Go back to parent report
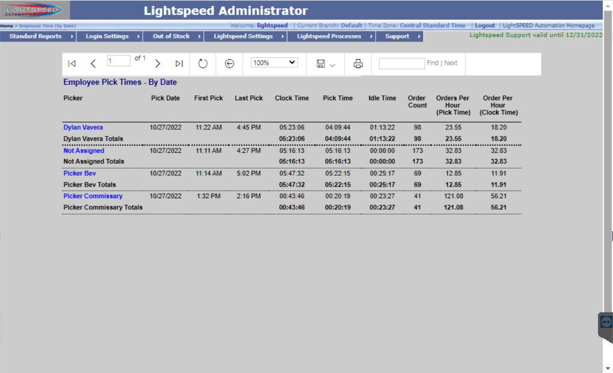This screenshot has height=373, width=613. click(x=229, y=64)
